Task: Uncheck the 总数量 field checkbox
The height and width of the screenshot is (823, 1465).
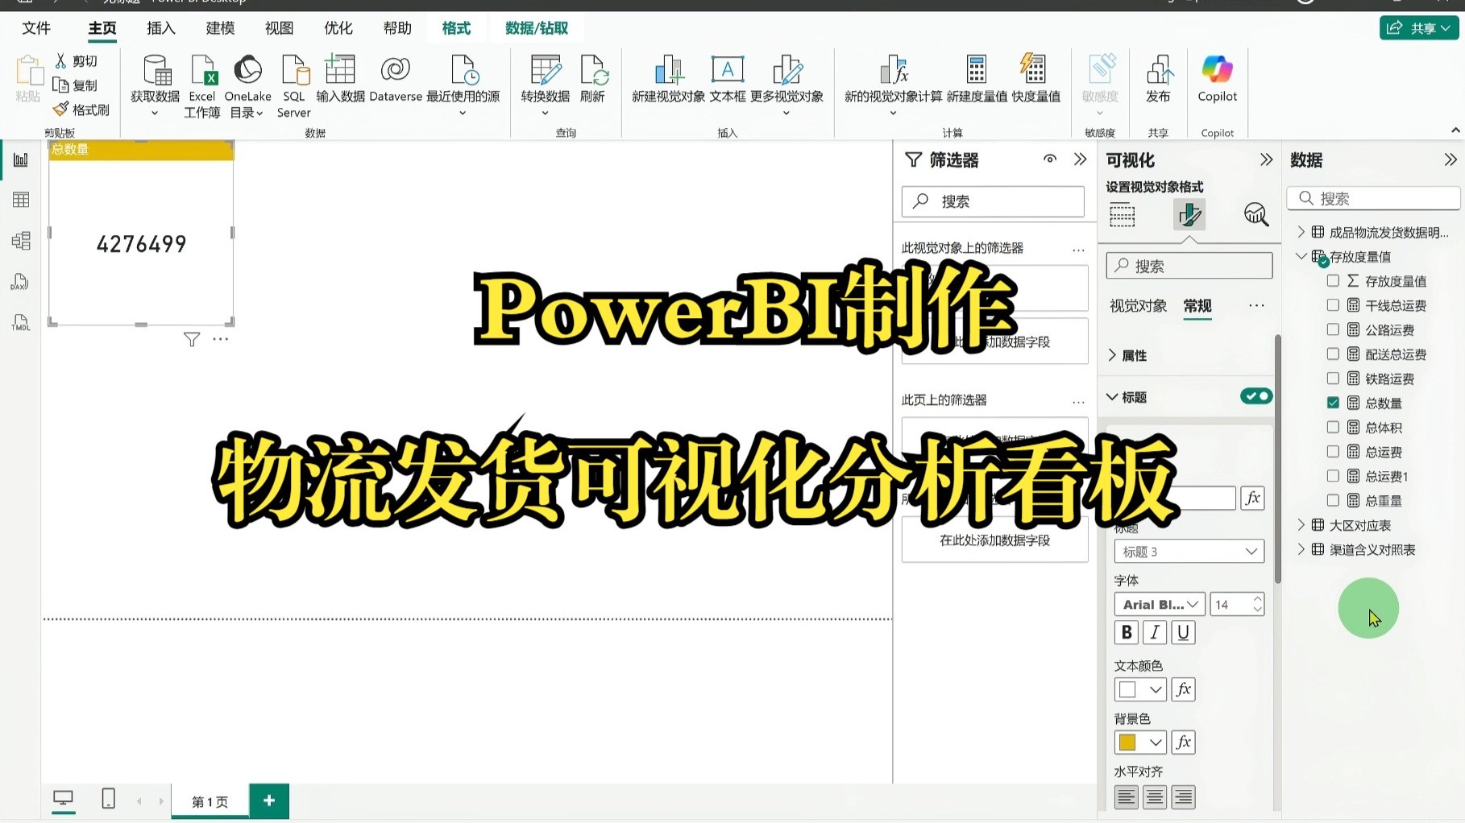Action: [x=1334, y=403]
